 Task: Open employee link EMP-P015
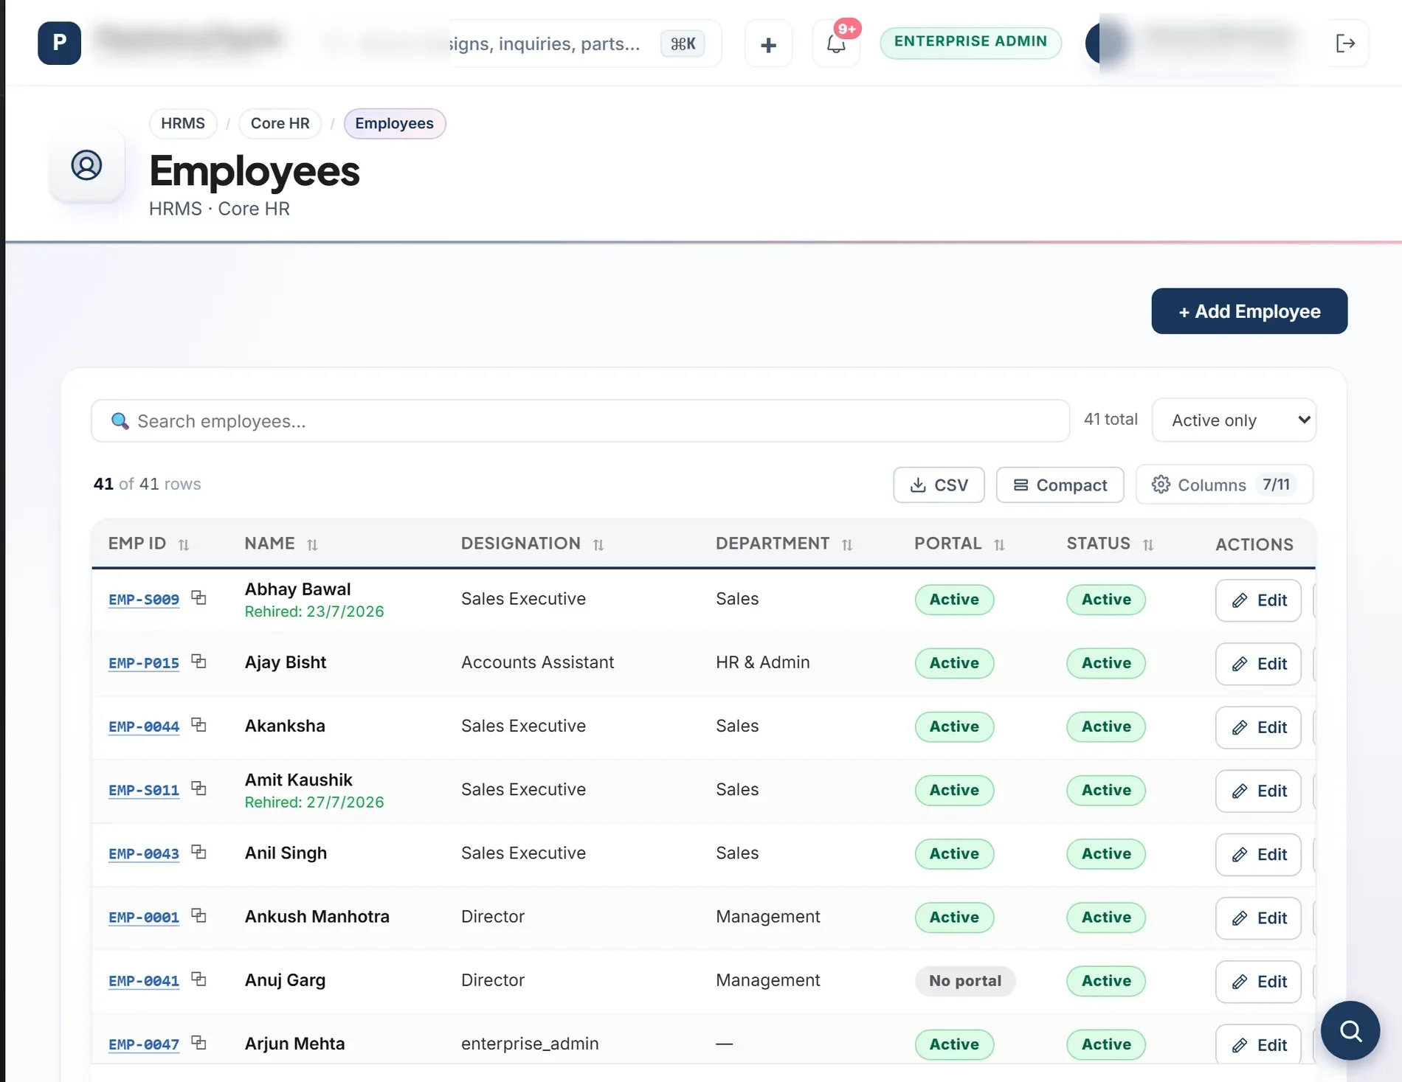click(144, 663)
